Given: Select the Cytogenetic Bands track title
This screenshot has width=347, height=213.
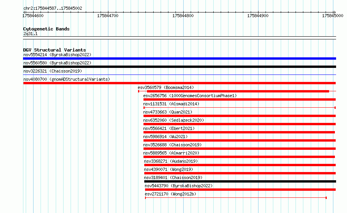Looking at the screenshot, I should (46, 29).
